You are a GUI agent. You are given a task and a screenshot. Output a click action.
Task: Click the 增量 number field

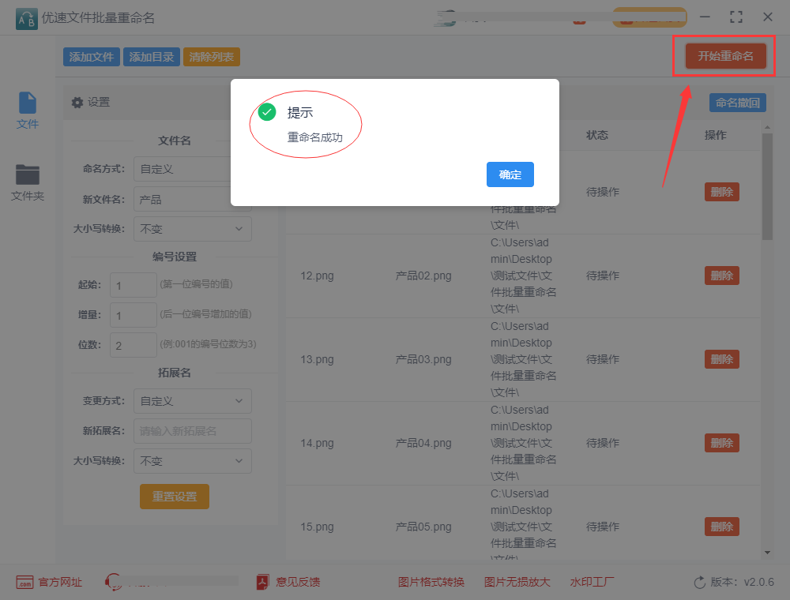point(134,315)
